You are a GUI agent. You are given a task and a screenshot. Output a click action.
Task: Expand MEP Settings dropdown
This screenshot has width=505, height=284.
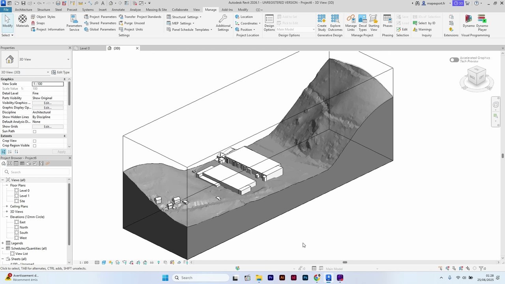click(180, 23)
